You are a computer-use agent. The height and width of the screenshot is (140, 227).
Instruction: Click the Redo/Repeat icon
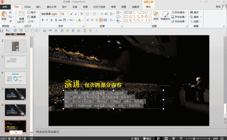point(15,31)
